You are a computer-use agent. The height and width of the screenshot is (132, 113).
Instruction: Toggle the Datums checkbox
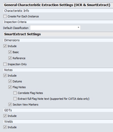(x=10, y=81)
